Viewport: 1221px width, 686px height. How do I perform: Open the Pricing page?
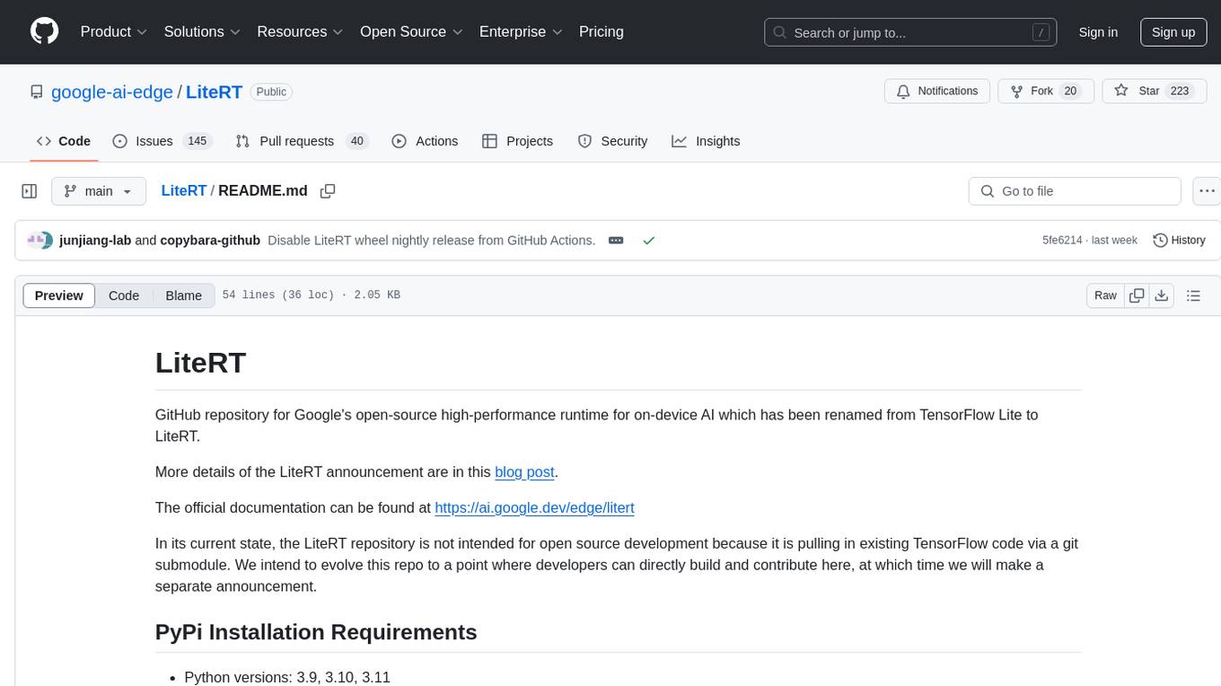pyautogui.click(x=602, y=31)
